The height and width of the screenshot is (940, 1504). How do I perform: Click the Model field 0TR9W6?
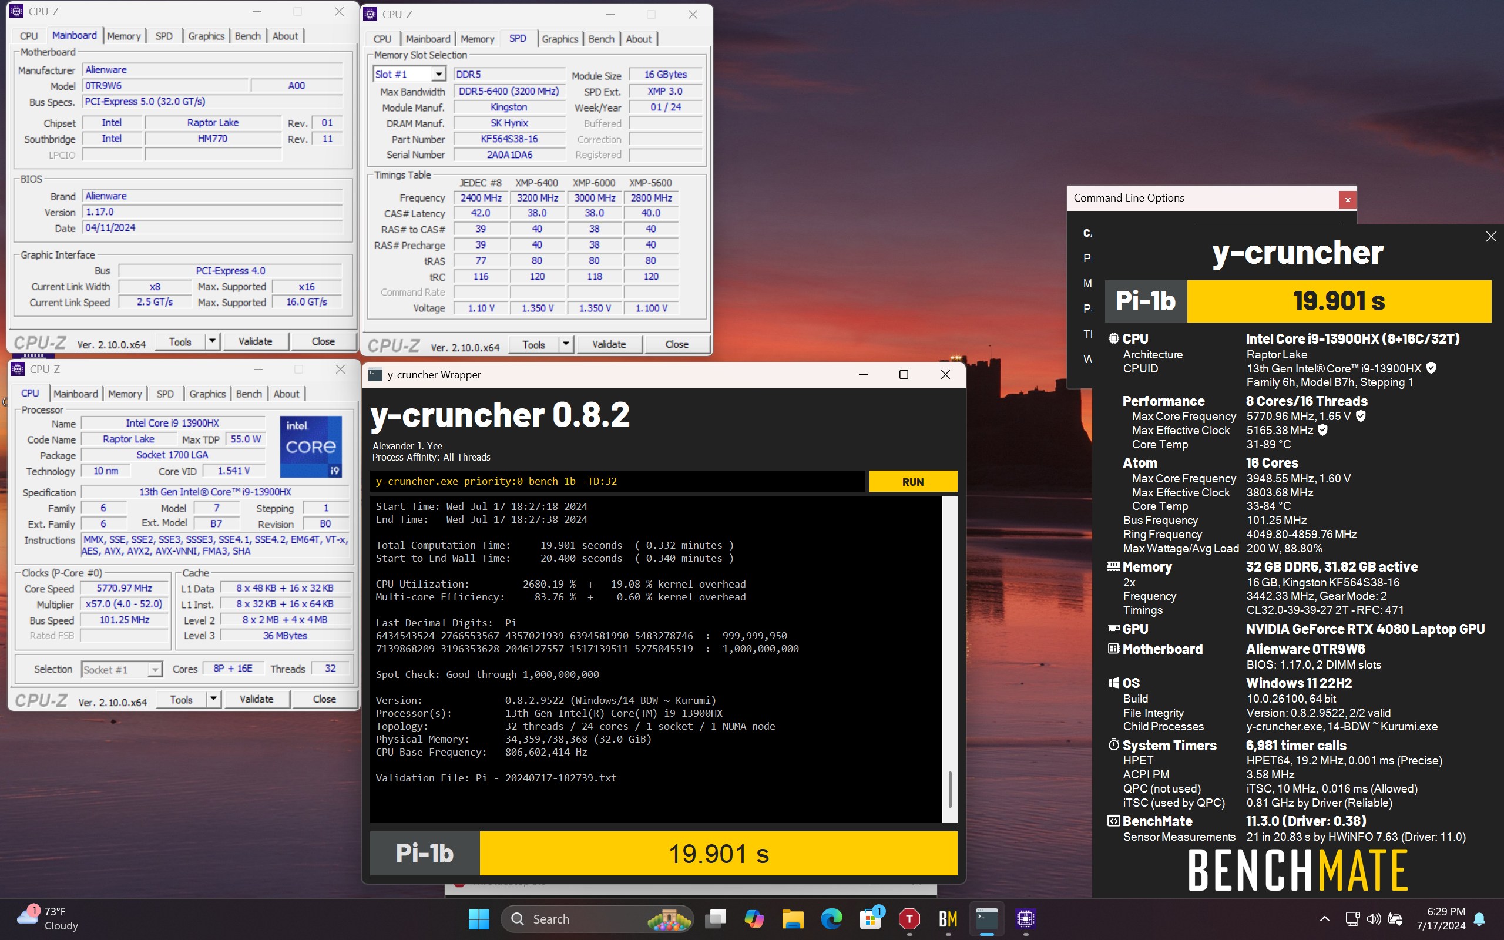pos(165,86)
